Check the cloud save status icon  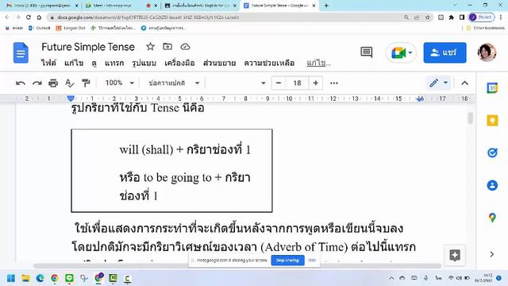185,47
